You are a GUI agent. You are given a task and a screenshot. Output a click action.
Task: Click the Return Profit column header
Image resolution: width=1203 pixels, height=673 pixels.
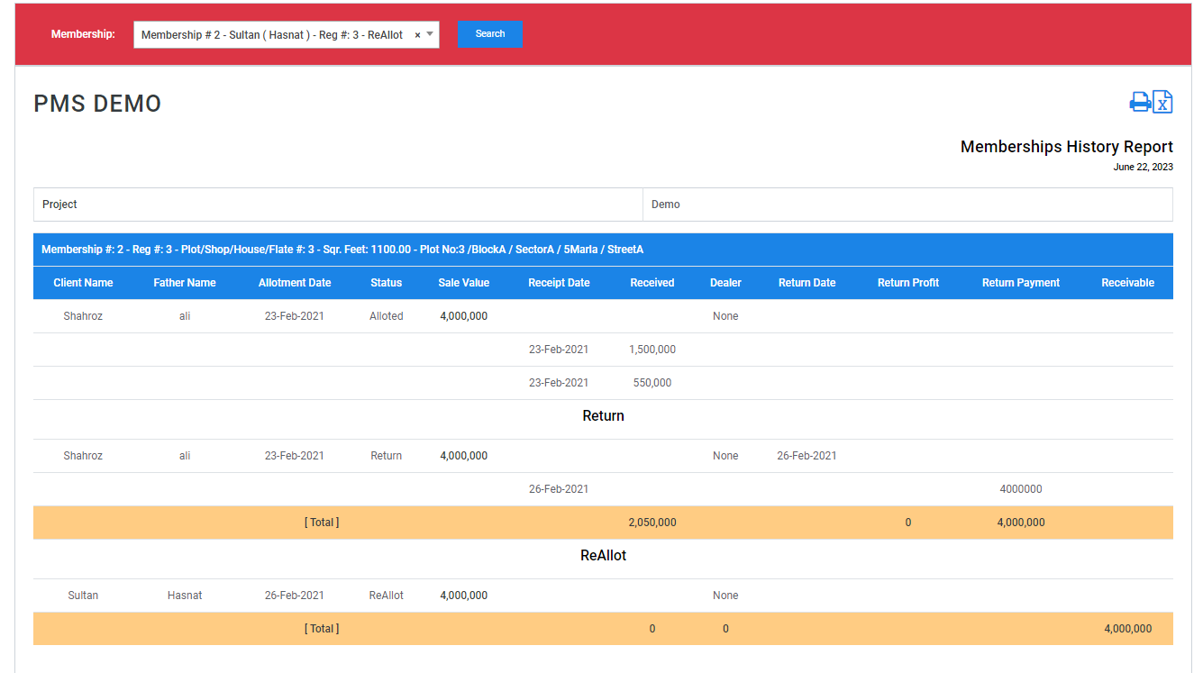(x=908, y=283)
